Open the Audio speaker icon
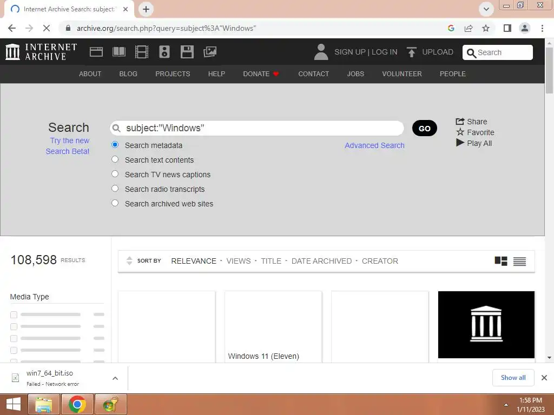Screen dimensions: 554x415 [164, 52]
